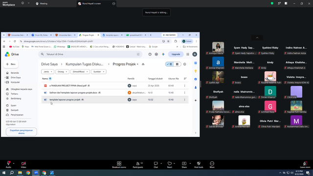Go to Kumpulan Tugas Disku... breadcrumb
The width and height of the screenshot is (313, 176).
(x=85, y=64)
